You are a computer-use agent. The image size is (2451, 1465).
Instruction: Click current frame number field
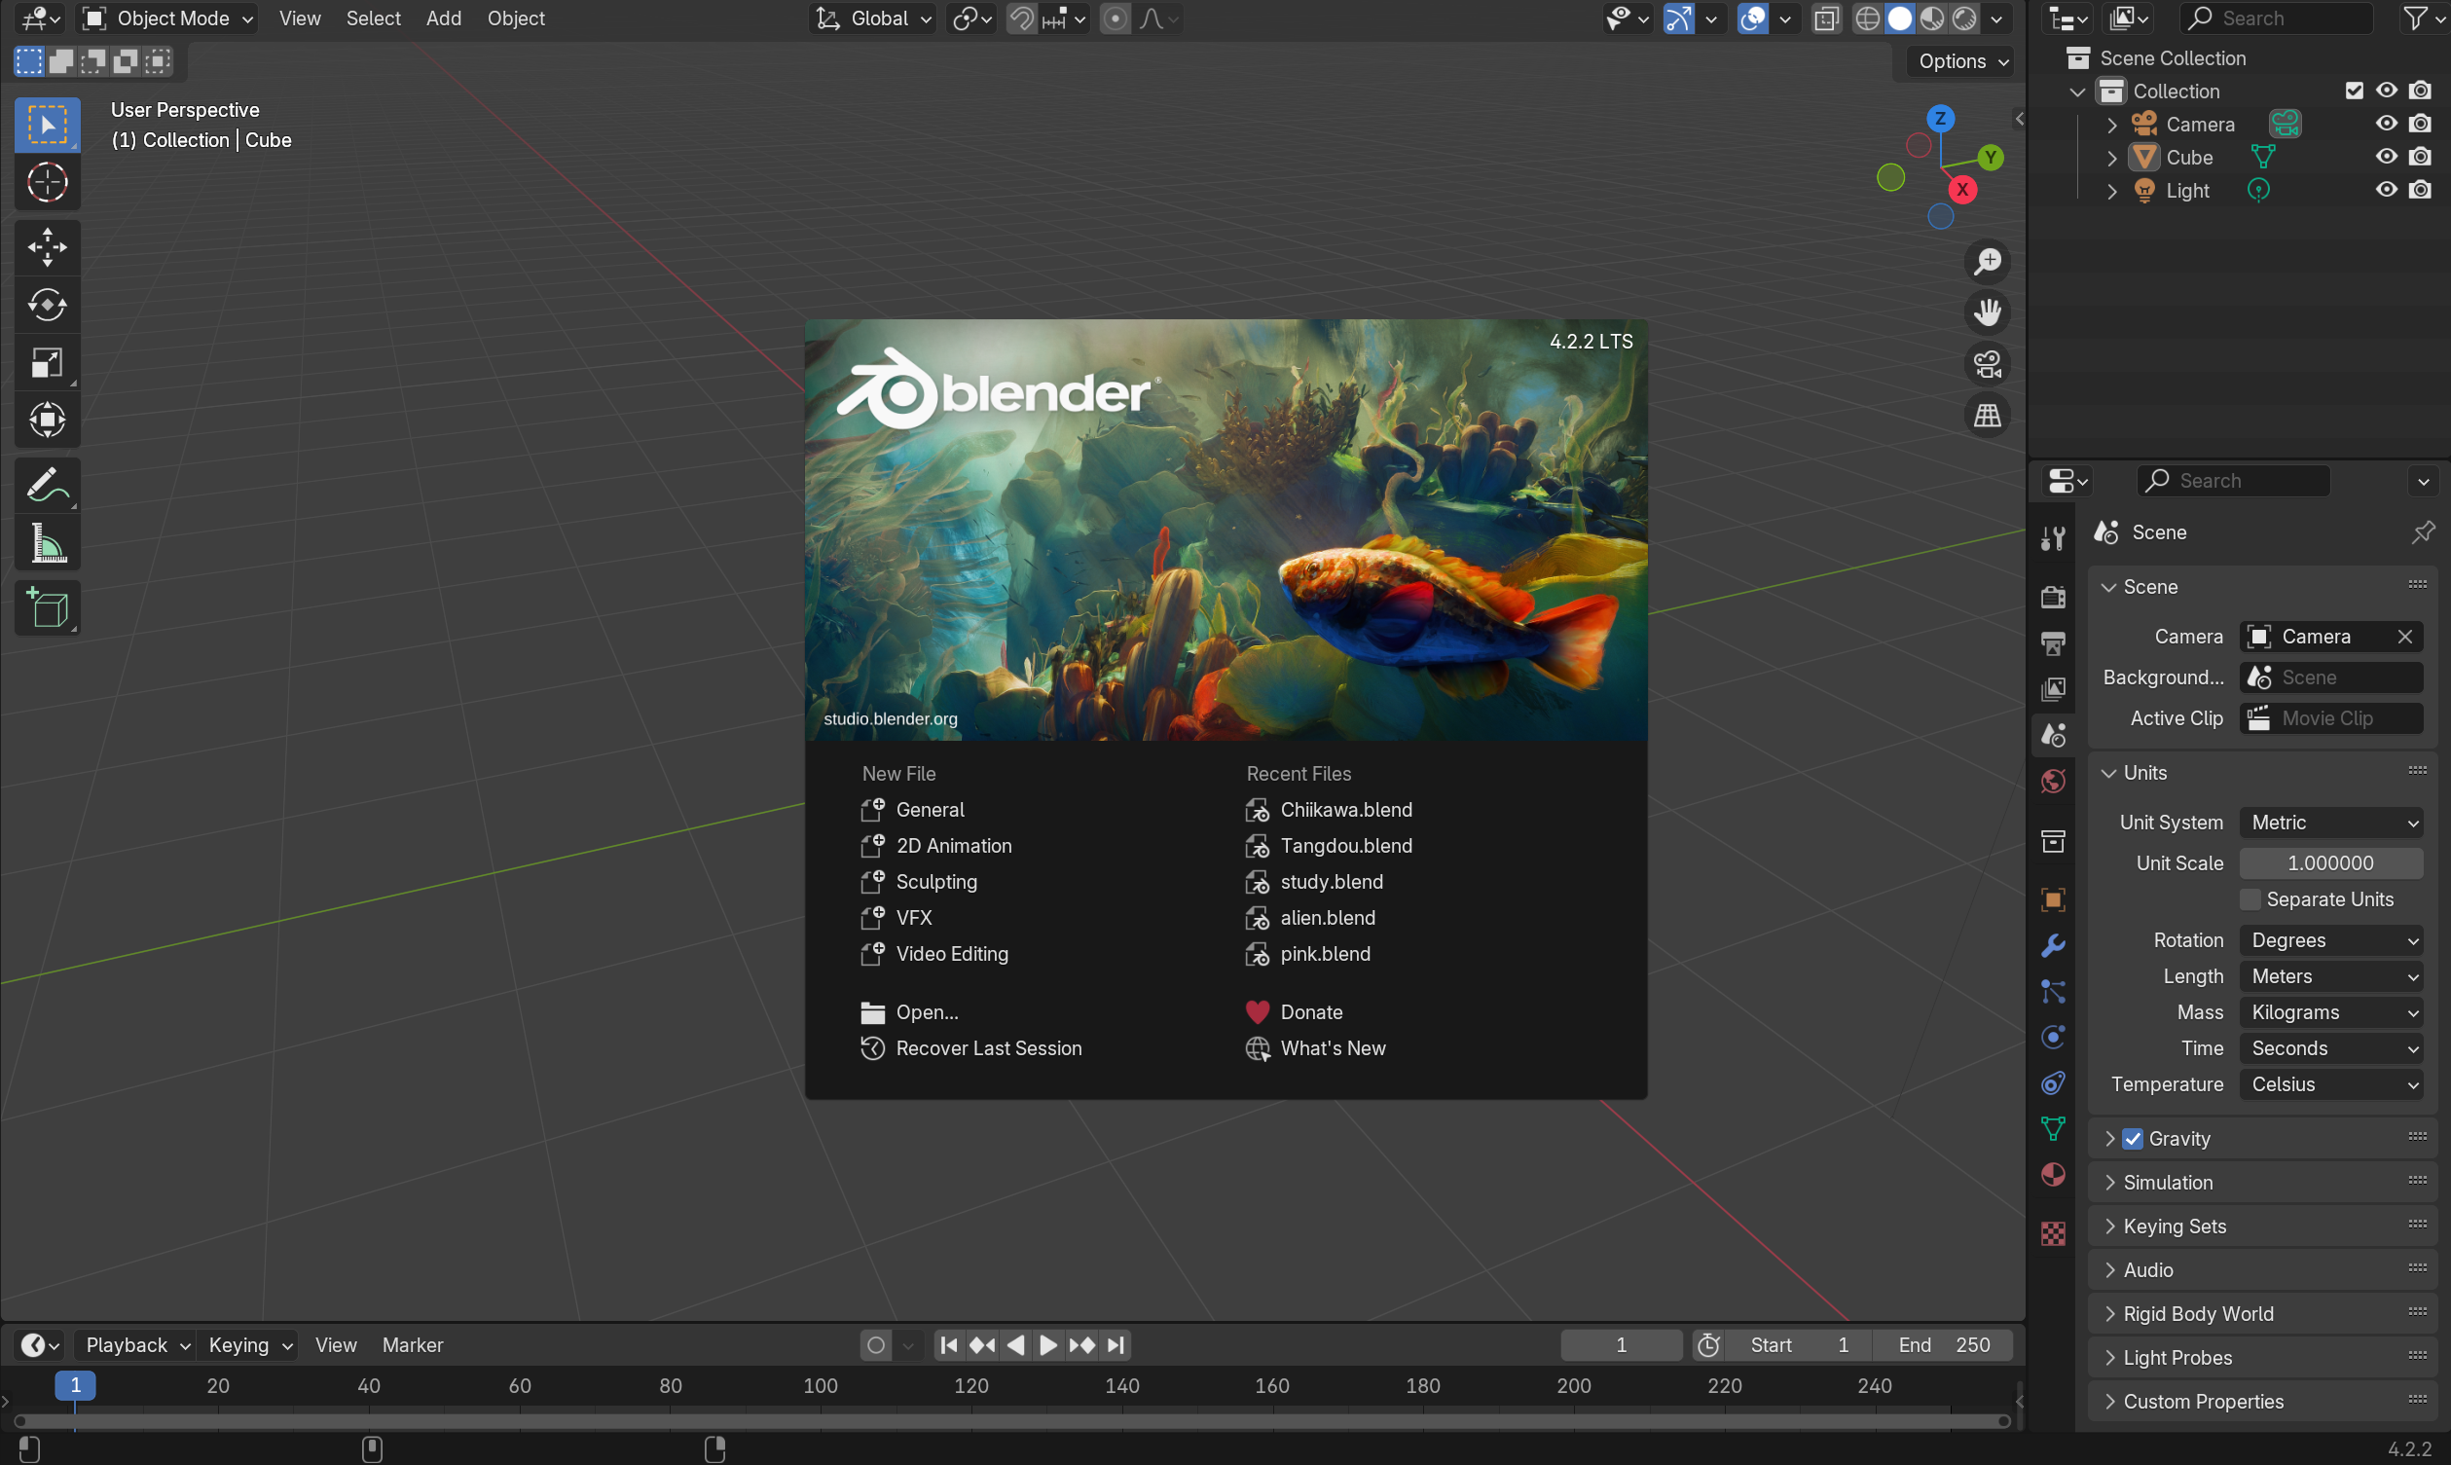[1621, 1345]
